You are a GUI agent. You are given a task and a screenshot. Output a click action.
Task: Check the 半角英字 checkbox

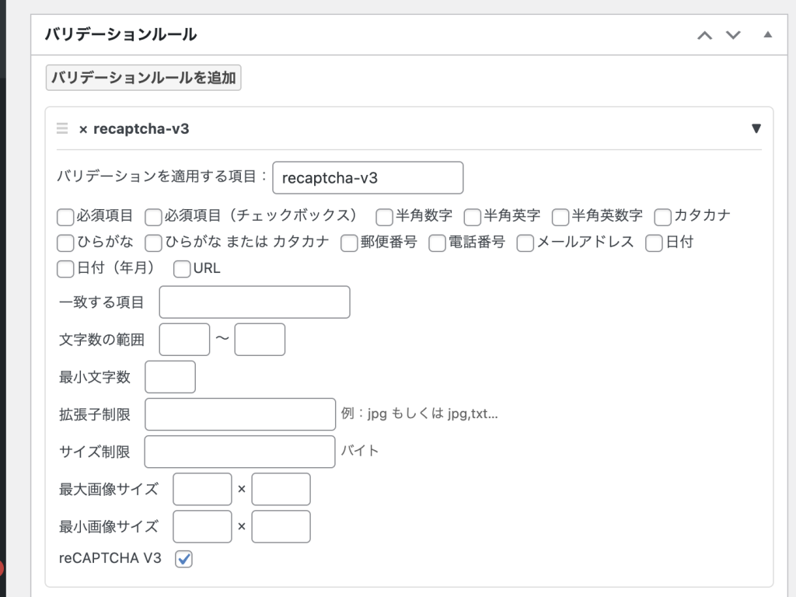coord(472,217)
